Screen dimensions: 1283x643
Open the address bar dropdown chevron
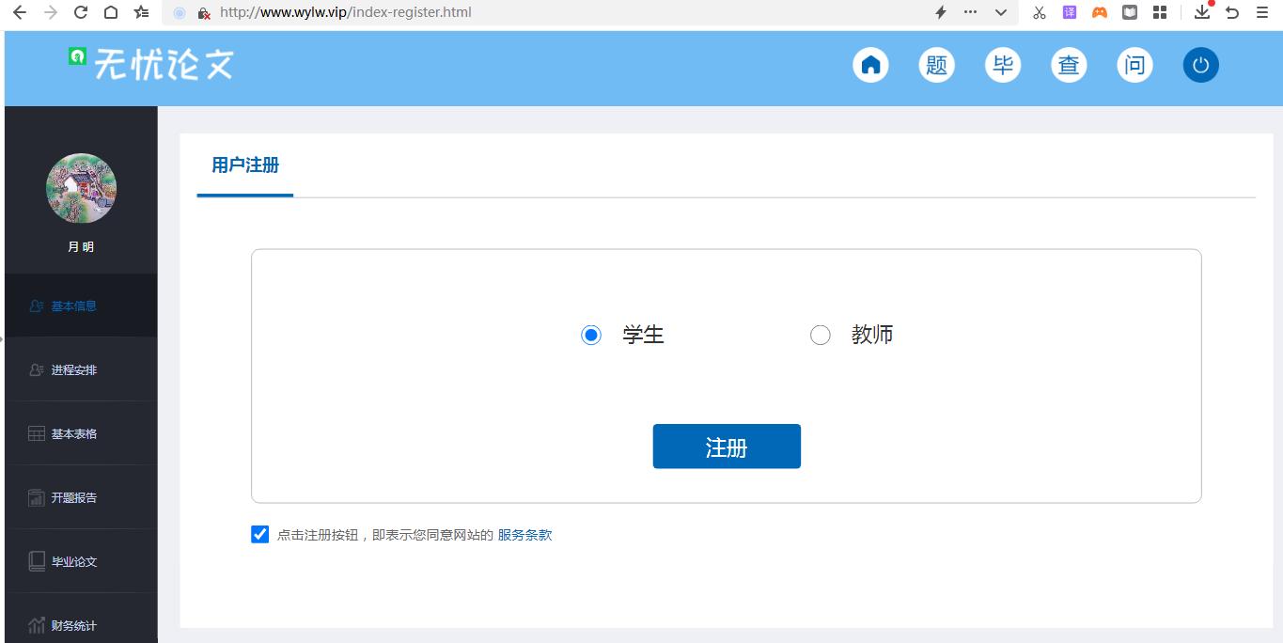click(1000, 12)
